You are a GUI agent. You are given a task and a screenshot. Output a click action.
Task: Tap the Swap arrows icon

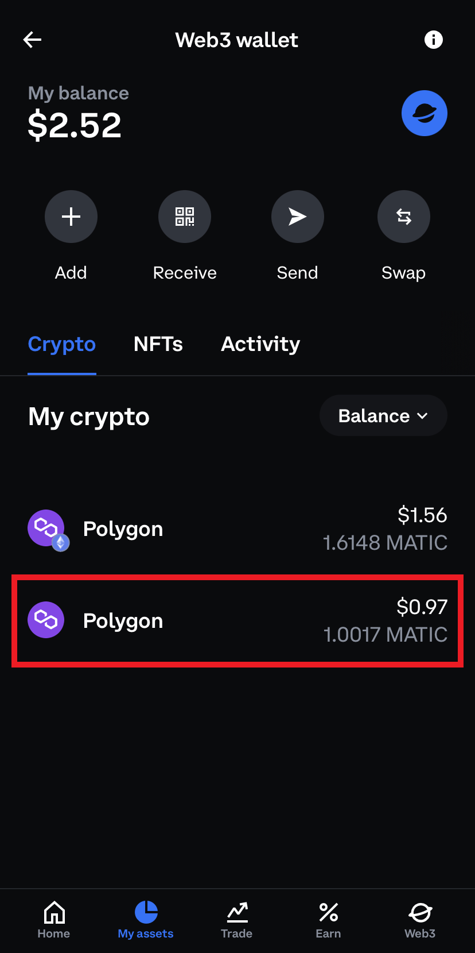pos(403,217)
